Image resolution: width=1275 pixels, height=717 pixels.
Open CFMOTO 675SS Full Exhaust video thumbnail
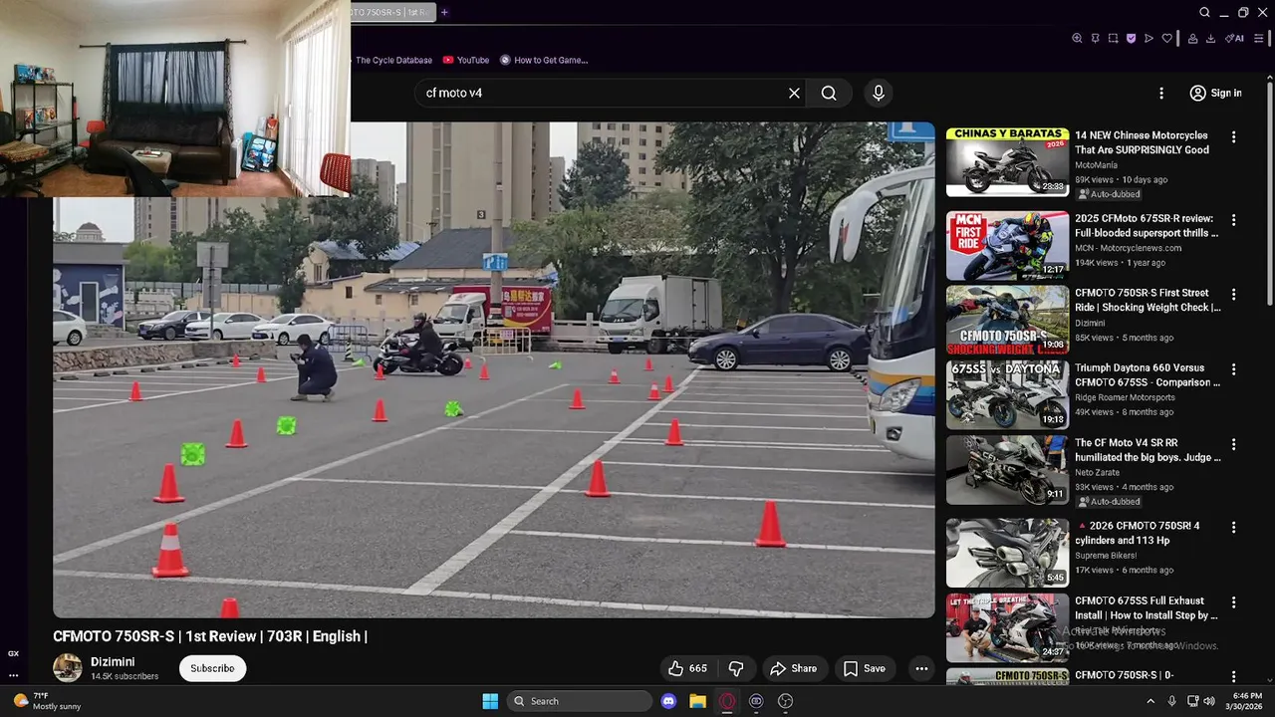(x=1007, y=628)
